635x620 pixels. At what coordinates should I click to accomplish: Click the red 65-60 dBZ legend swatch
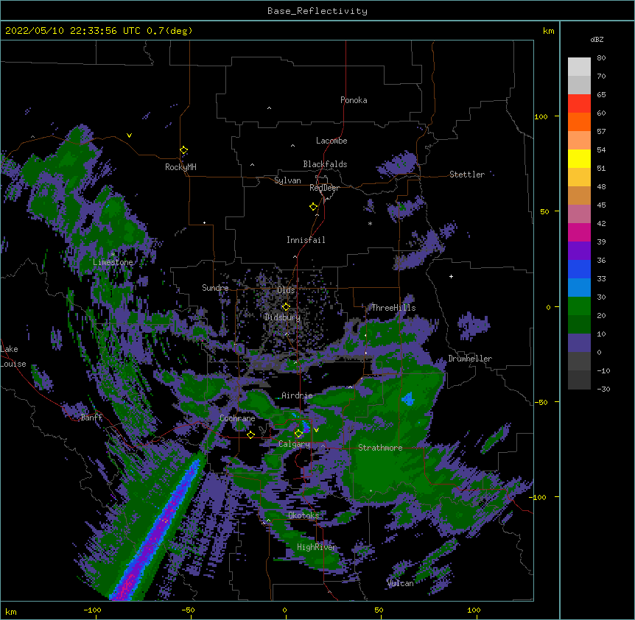coord(579,104)
